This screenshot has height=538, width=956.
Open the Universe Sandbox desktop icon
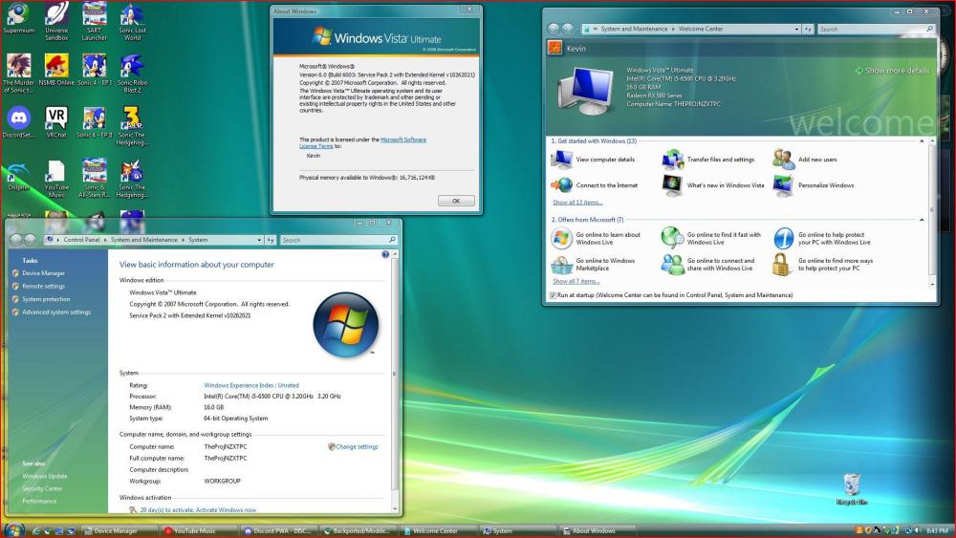coord(56,15)
